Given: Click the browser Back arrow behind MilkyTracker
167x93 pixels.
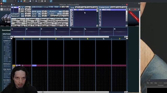Looking at the screenshot, I should [x=2, y=9].
